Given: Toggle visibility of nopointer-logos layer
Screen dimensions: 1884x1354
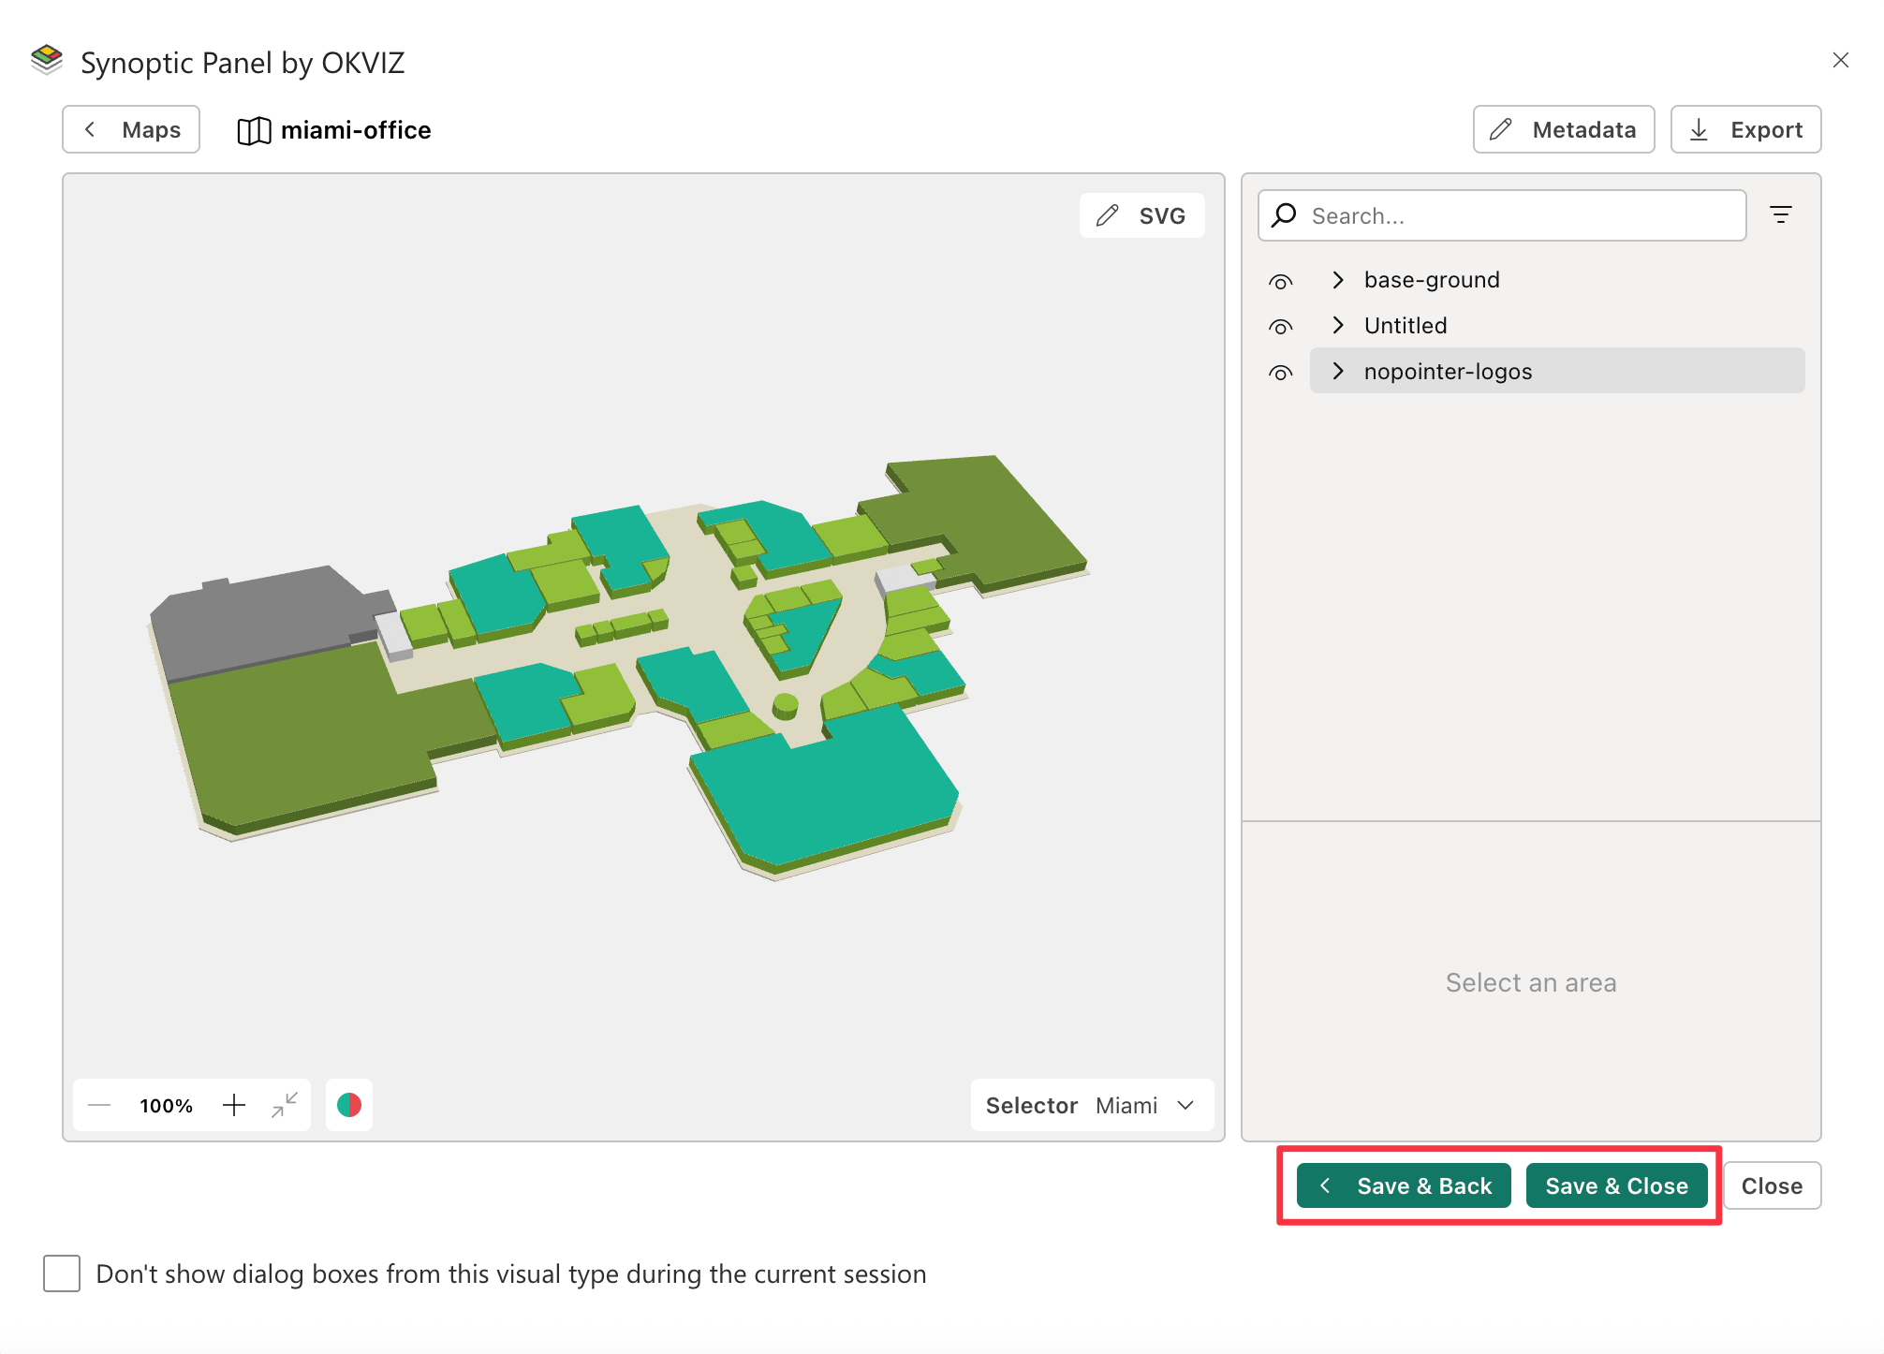Looking at the screenshot, I should (x=1280, y=373).
